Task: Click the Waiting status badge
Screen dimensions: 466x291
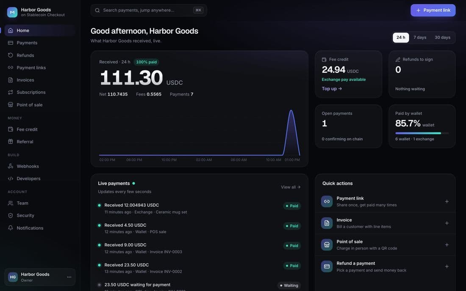Action: click(x=289, y=286)
